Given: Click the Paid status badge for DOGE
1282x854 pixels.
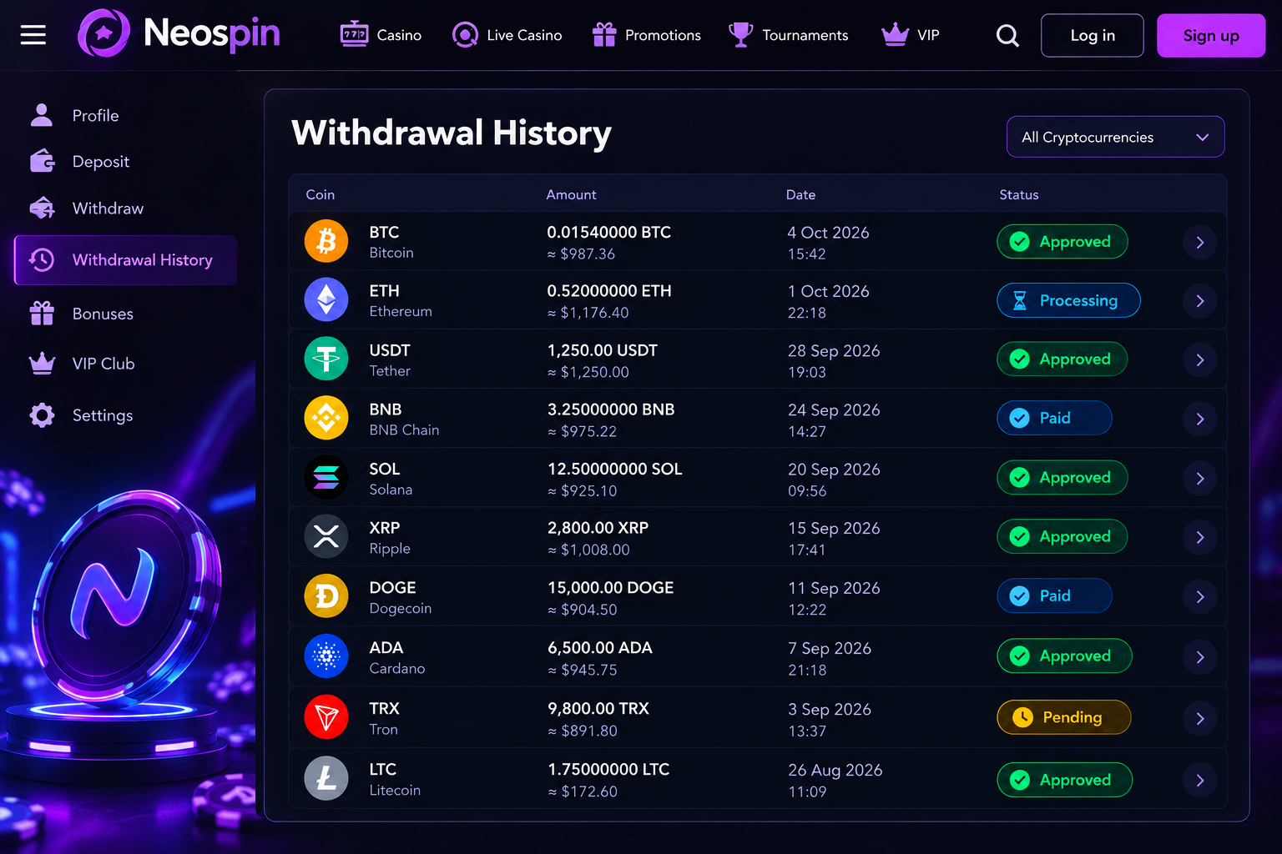Looking at the screenshot, I should [x=1054, y=595].
